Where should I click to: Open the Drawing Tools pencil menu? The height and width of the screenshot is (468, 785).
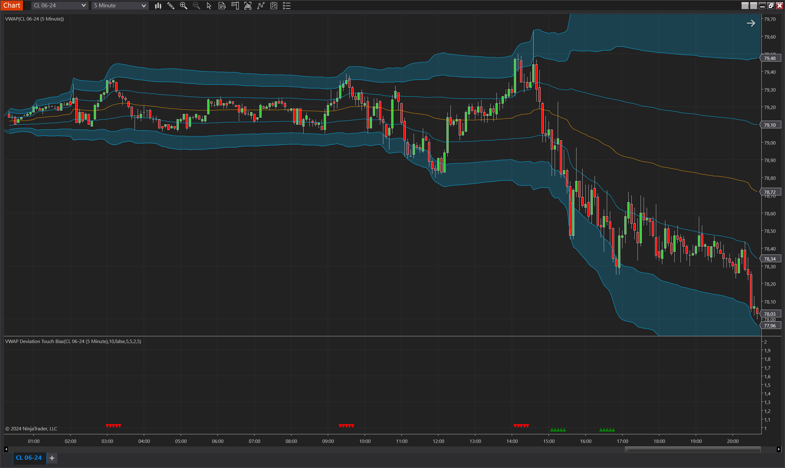(171, 6)
